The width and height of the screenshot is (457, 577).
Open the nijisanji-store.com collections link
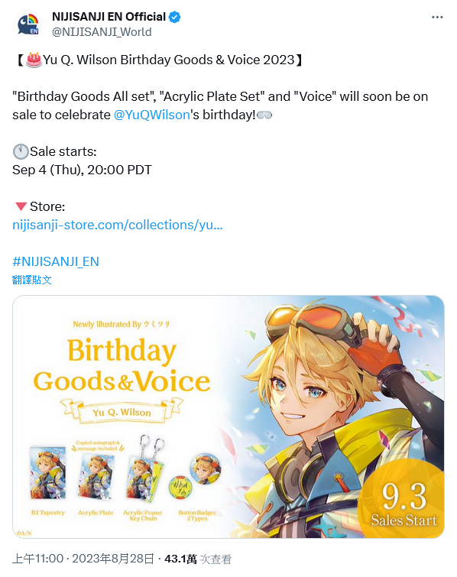[x=118, y=225]
